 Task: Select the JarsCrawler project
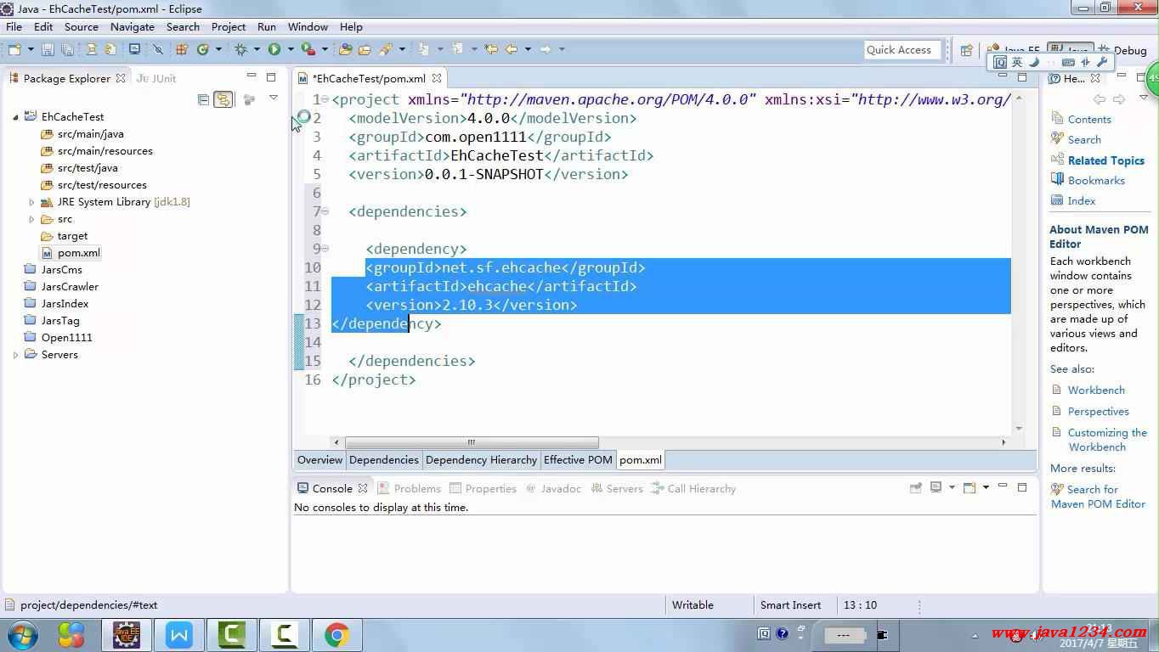tap(70, 287)
